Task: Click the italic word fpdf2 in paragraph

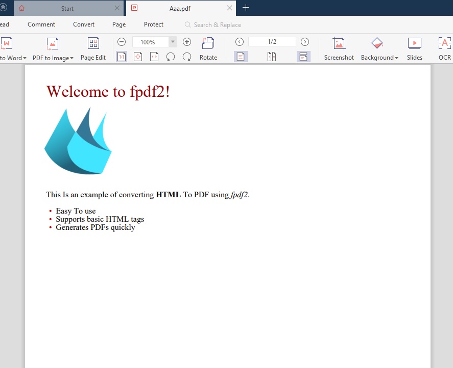Action: coord(239,195)
